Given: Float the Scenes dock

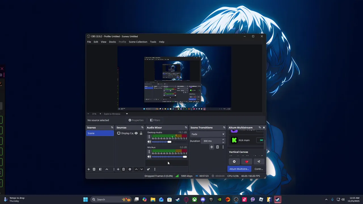Looking at the screenshot, I should [112, 127].
